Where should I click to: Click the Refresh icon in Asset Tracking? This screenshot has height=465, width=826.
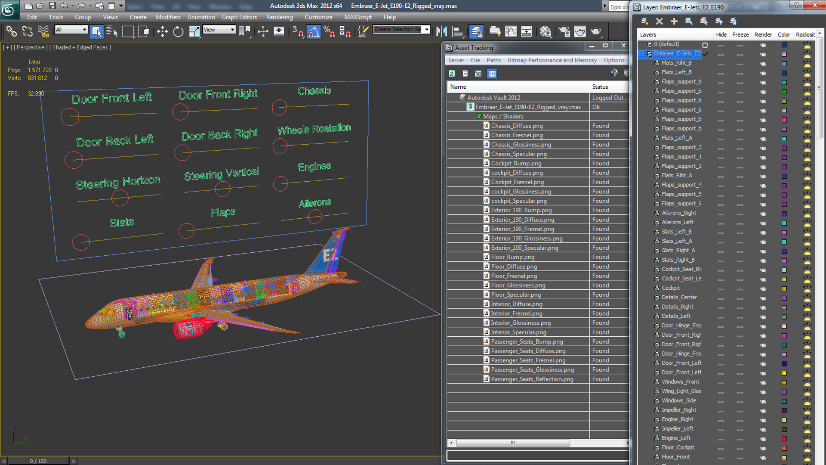tap(452, 74)
